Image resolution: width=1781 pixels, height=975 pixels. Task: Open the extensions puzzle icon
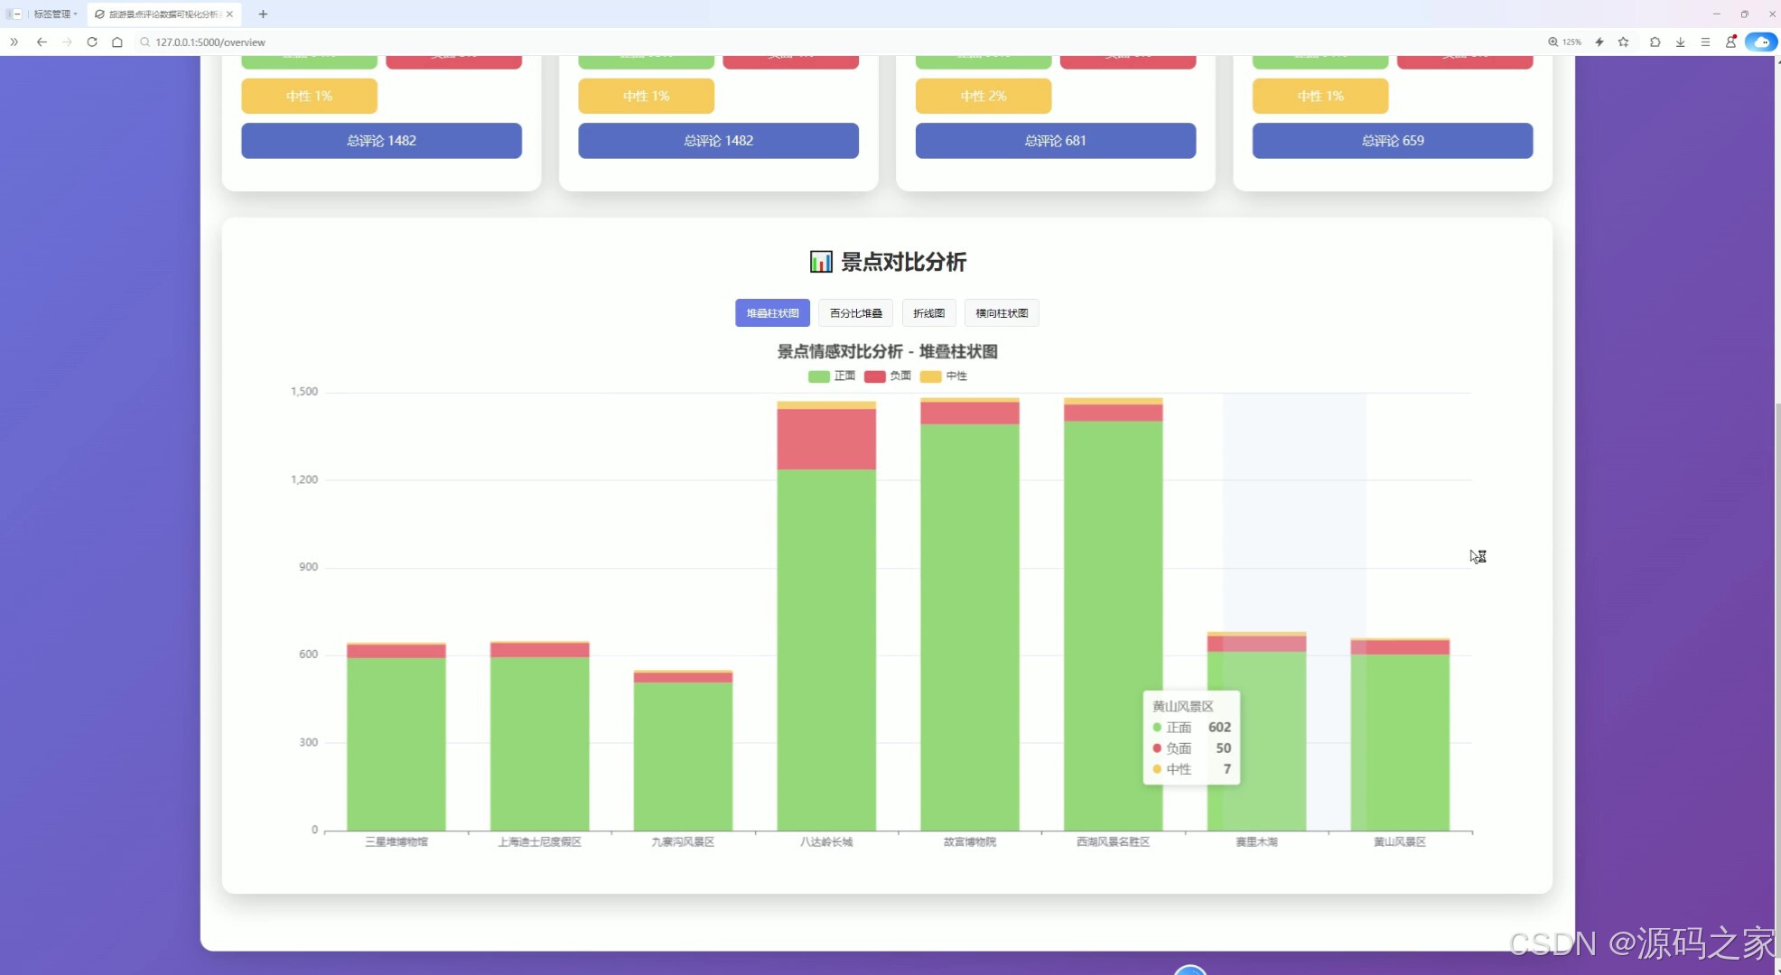1655,42
